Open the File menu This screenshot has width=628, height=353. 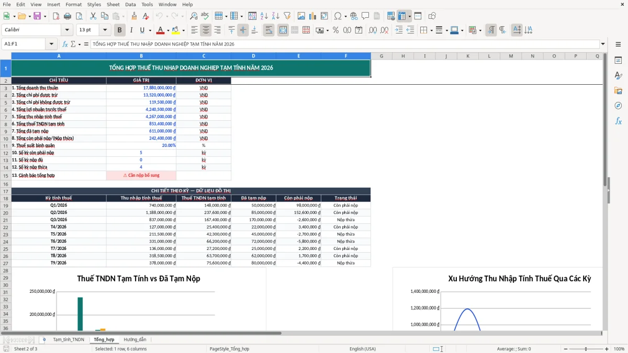tap(7, 4)
